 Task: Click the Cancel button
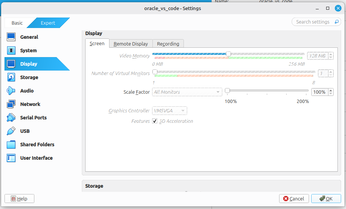(294, 199)
